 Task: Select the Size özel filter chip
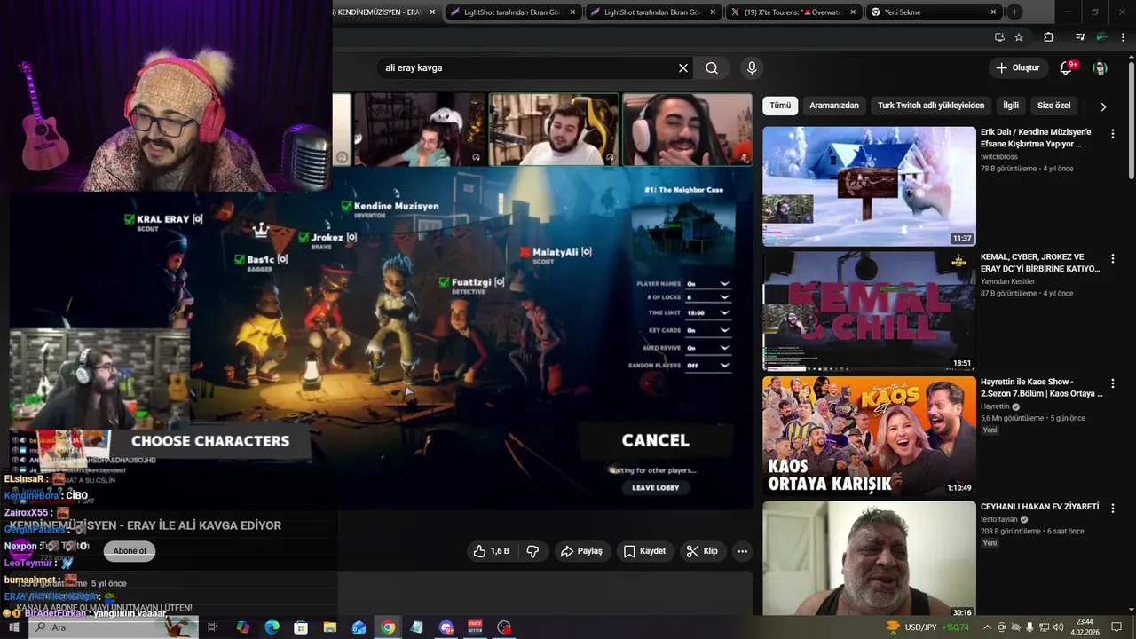(x=1053, y=106)
